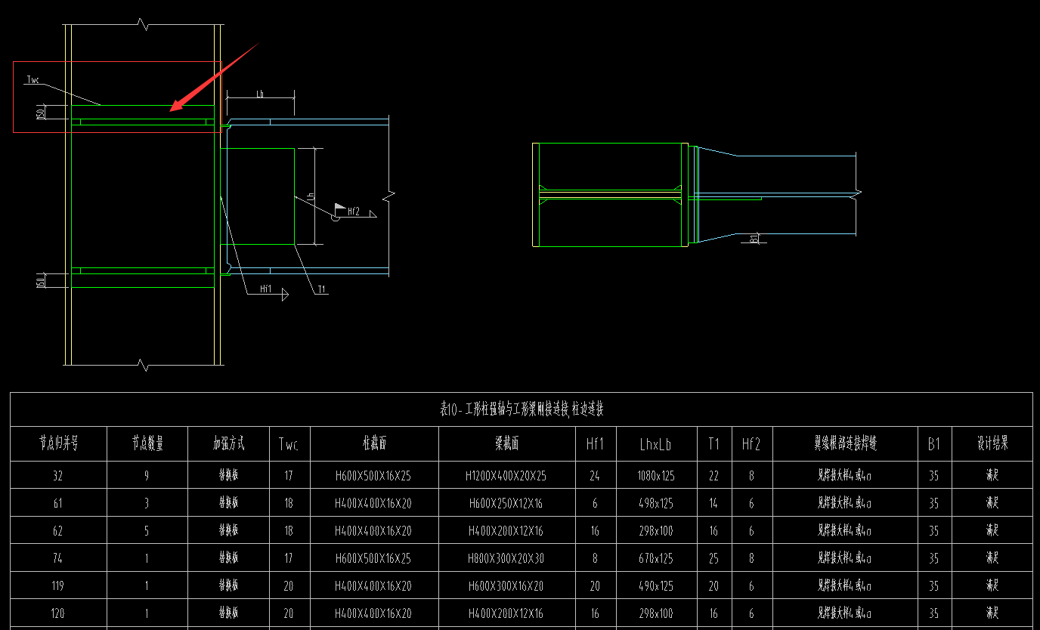Click H400X200X12X16 in row 62
This screenshot has width=1040, height=630.
pos(506,531)
